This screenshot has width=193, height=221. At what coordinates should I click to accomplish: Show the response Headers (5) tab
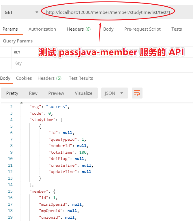coord(49,78)
